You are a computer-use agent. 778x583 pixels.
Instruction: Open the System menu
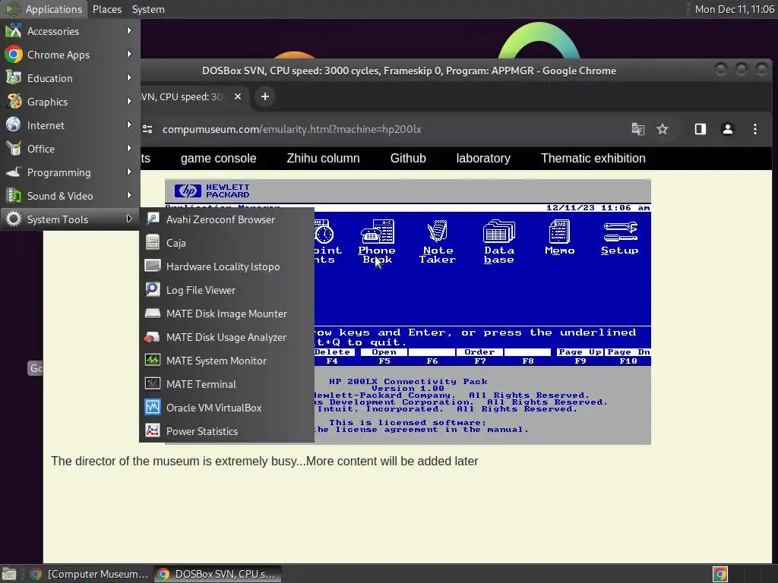148,9
